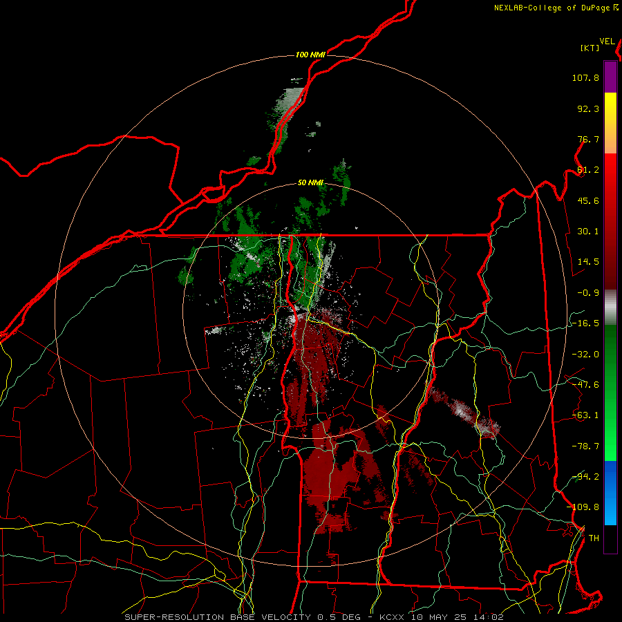Click the 100 NMI range ring label

pos(310,55)
